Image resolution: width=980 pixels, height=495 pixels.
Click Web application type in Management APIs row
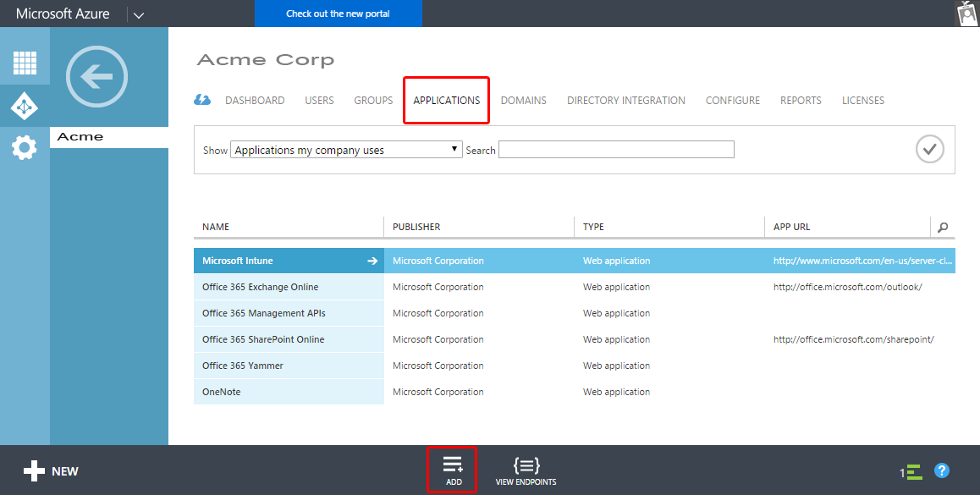pyautogui.click(x=616, y=313)
